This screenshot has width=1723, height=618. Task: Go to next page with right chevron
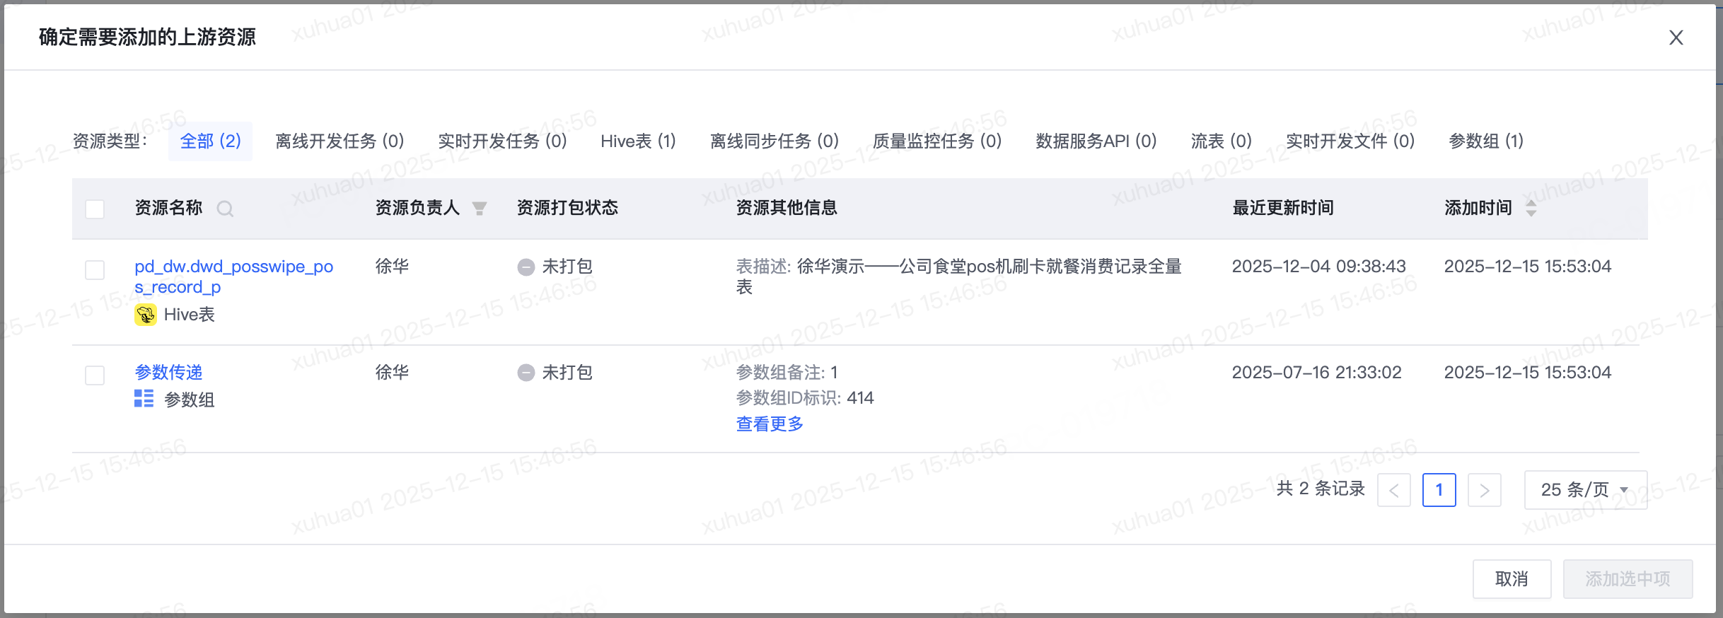coord(1484,490)
